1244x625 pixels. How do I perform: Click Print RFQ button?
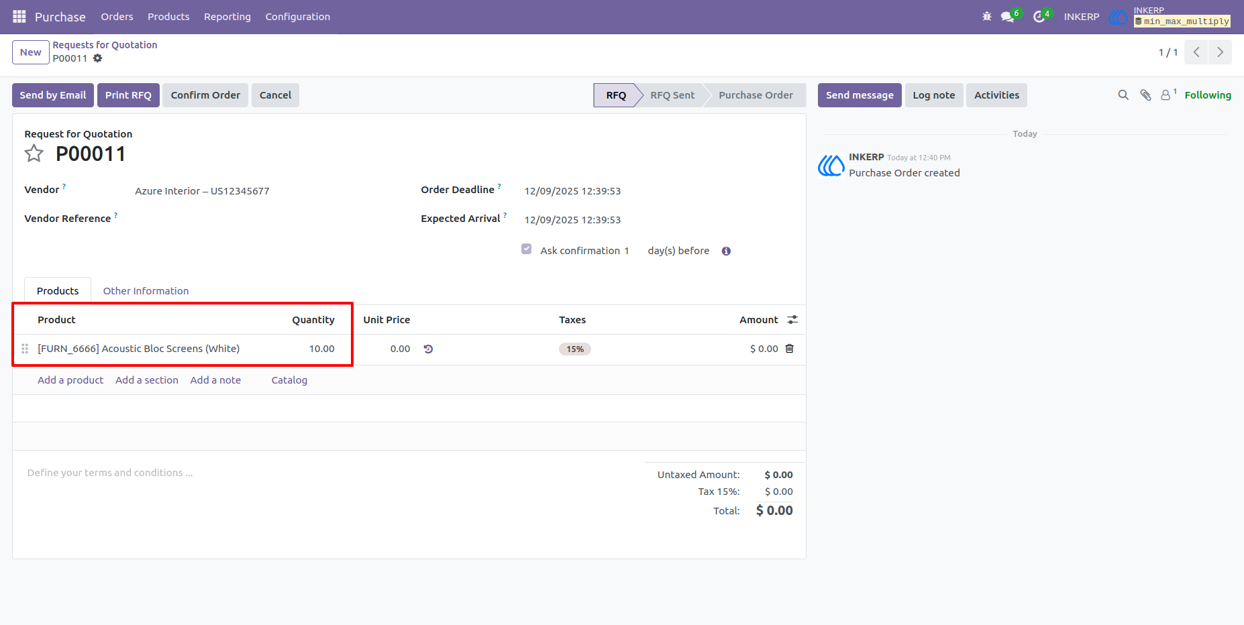coord(128,95)
